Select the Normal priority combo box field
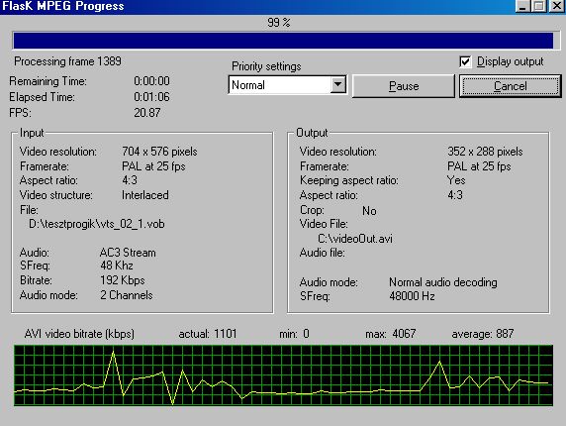The image size is (566, 426). (287, 84)
